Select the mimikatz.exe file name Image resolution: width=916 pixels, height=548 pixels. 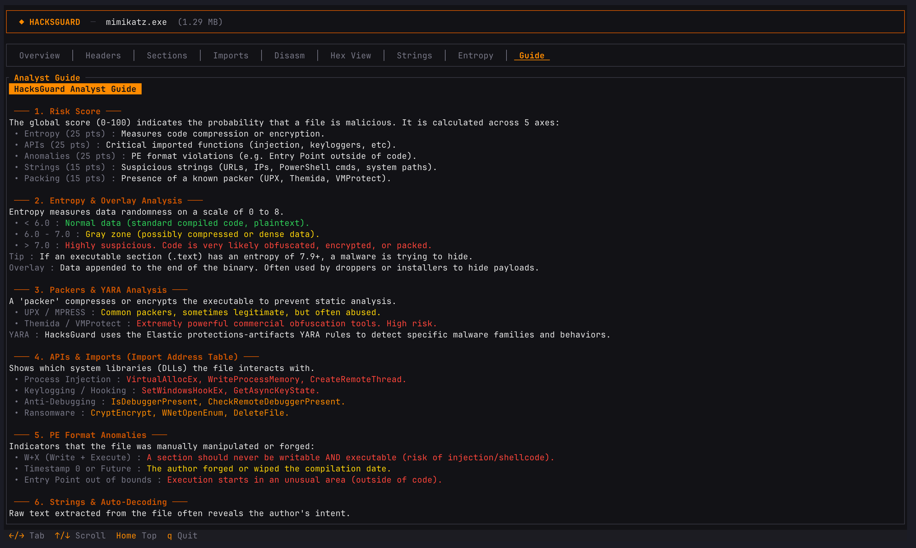tap(136, 22)
